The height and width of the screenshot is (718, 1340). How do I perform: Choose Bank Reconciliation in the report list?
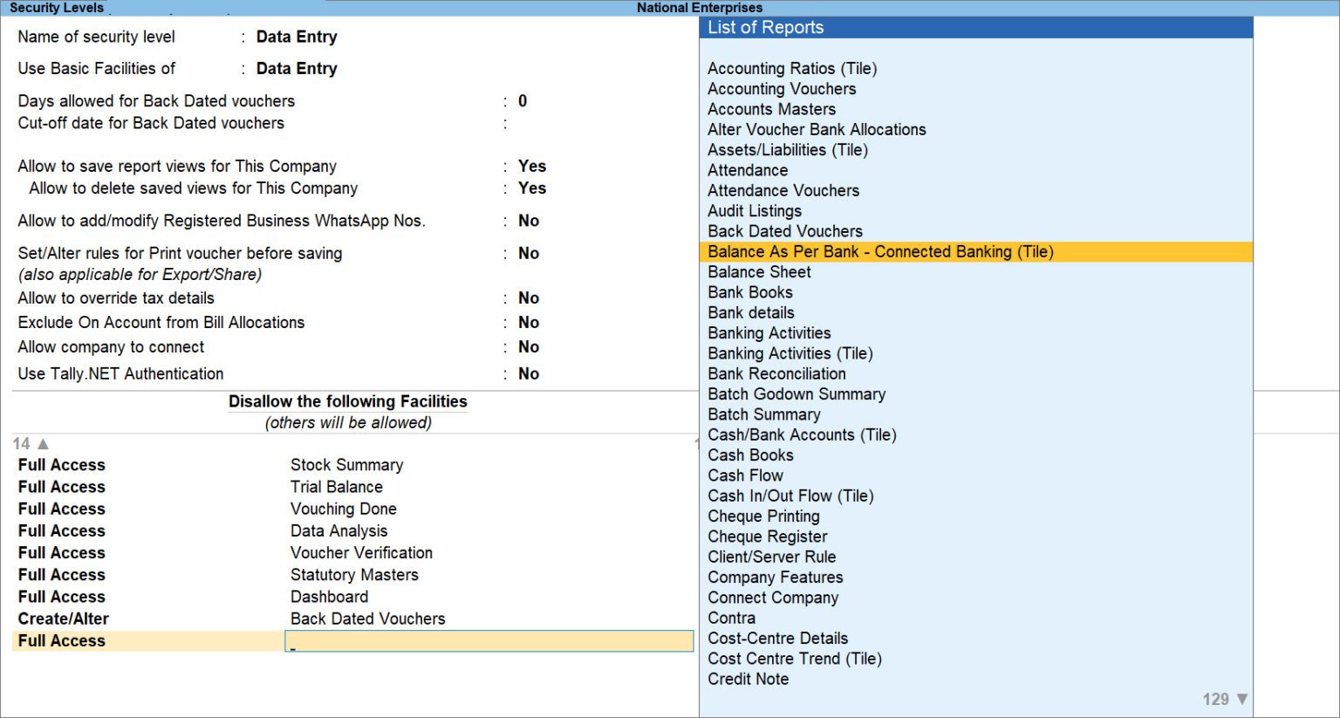click(776, 373)
